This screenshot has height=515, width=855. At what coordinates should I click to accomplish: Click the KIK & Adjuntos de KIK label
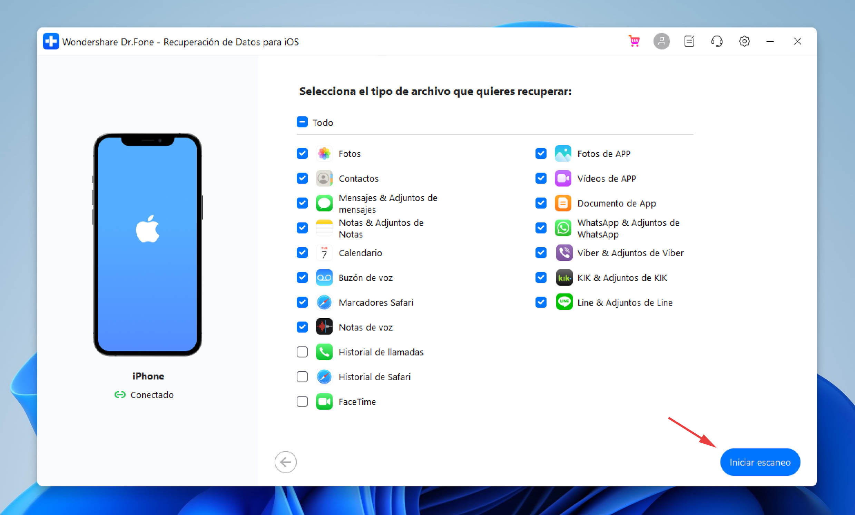(x=622, y=278)
